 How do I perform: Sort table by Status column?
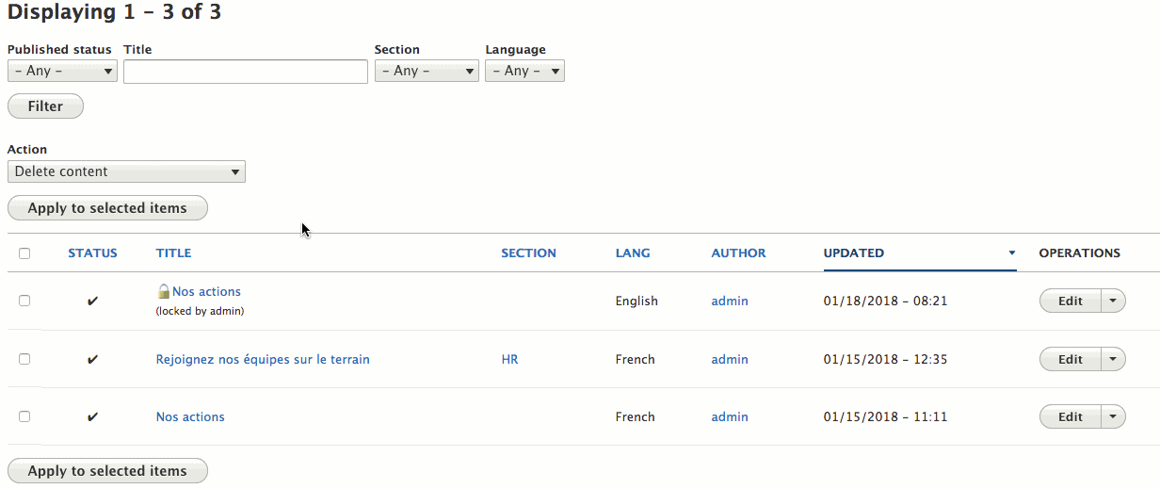[x=92, y=253]
